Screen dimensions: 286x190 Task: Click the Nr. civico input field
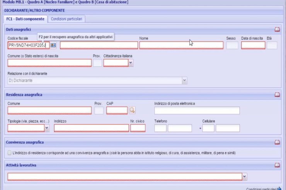click(x=138, y=128)
